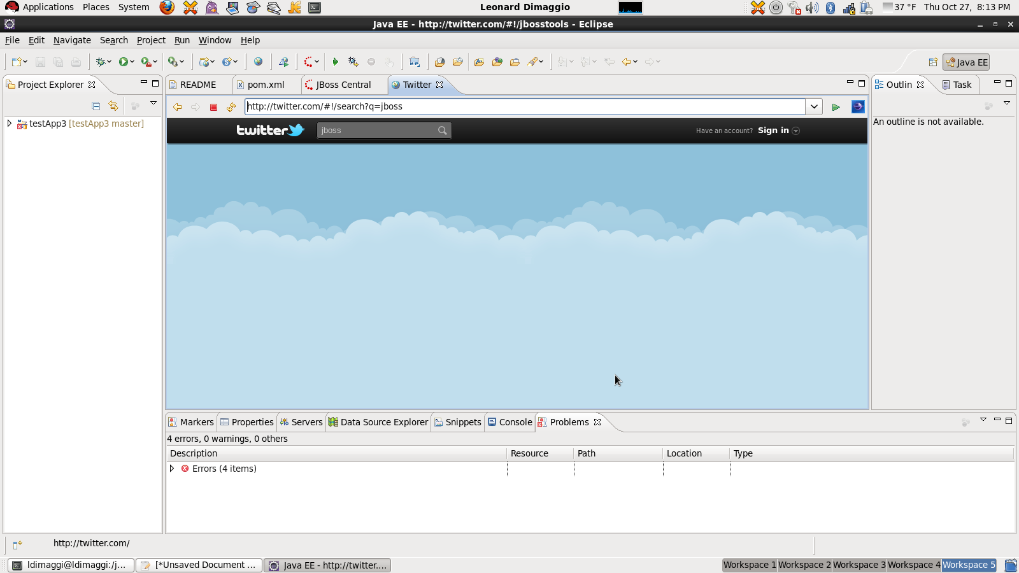Open Problems view menu triangle
The height and width of the screenshot is (573, 1019).
click(983, 420)
